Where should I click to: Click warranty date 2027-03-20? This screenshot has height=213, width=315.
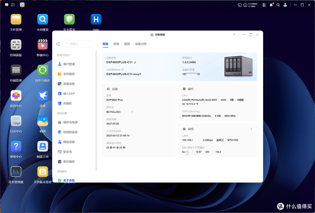coord(113,124)
